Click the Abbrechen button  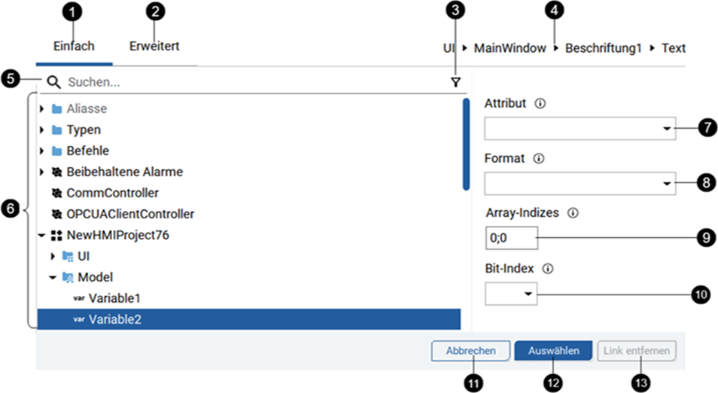pos(470,351)
